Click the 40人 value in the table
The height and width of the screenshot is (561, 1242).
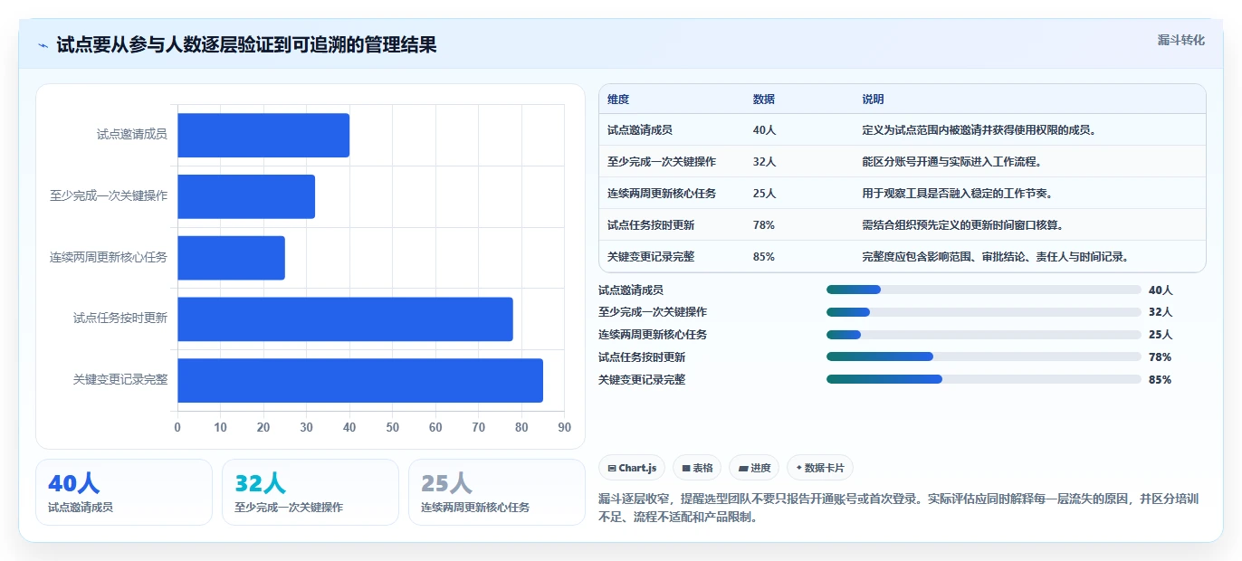click(x=765, y=130)
